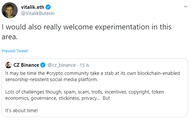Click the 'It's about time!' line

[x=22, y=111]
